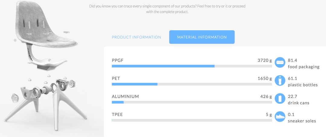Click the sneaker sole icon
Image resolution: width=326 pixels, height=137 pixels.
(x=280, y=117)
